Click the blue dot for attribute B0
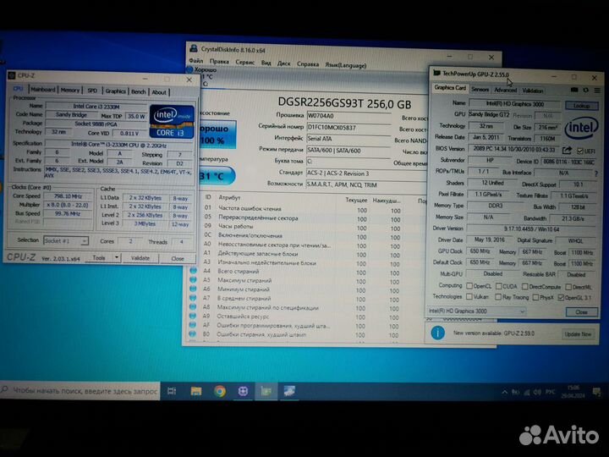Viewport: 609px width, 457px height. [x=193, y=333]
